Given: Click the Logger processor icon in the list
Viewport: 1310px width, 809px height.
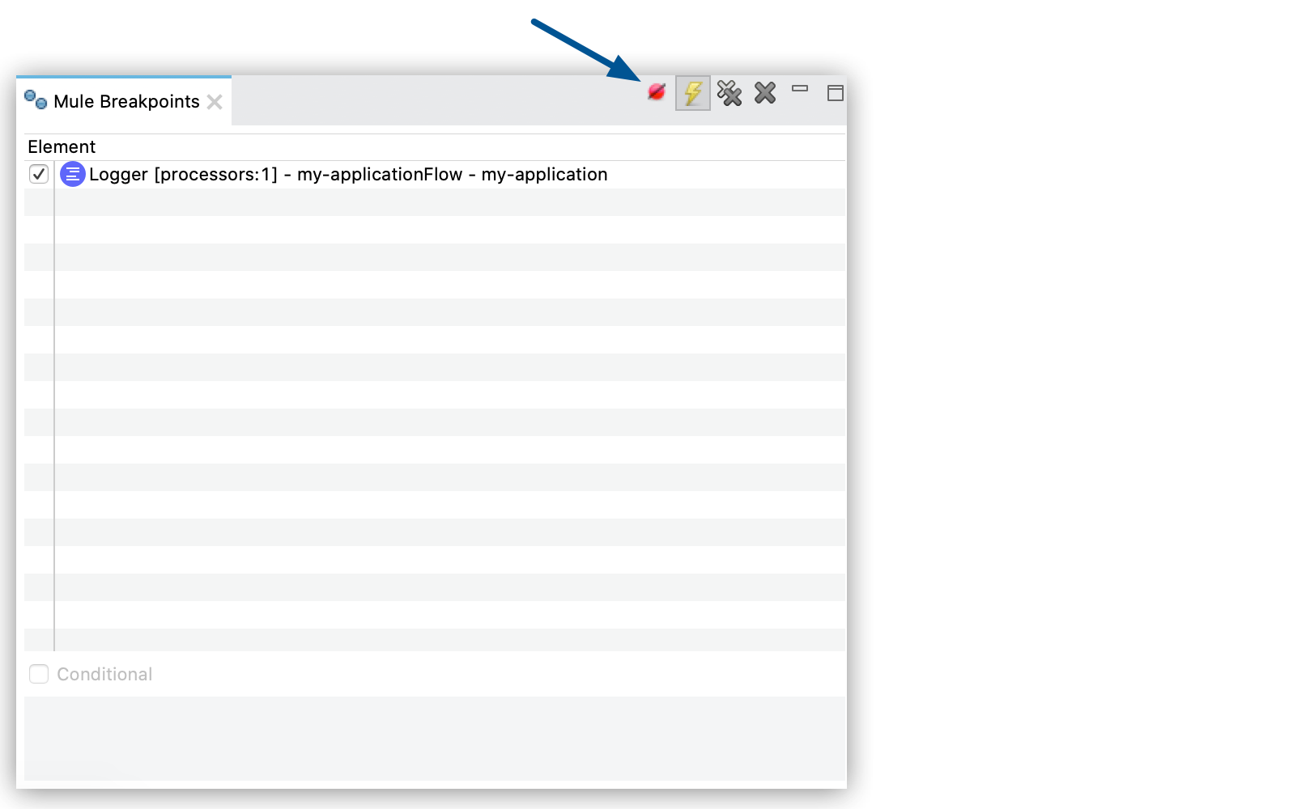Looking at the screenshot, I should click(x=72, y=174).
